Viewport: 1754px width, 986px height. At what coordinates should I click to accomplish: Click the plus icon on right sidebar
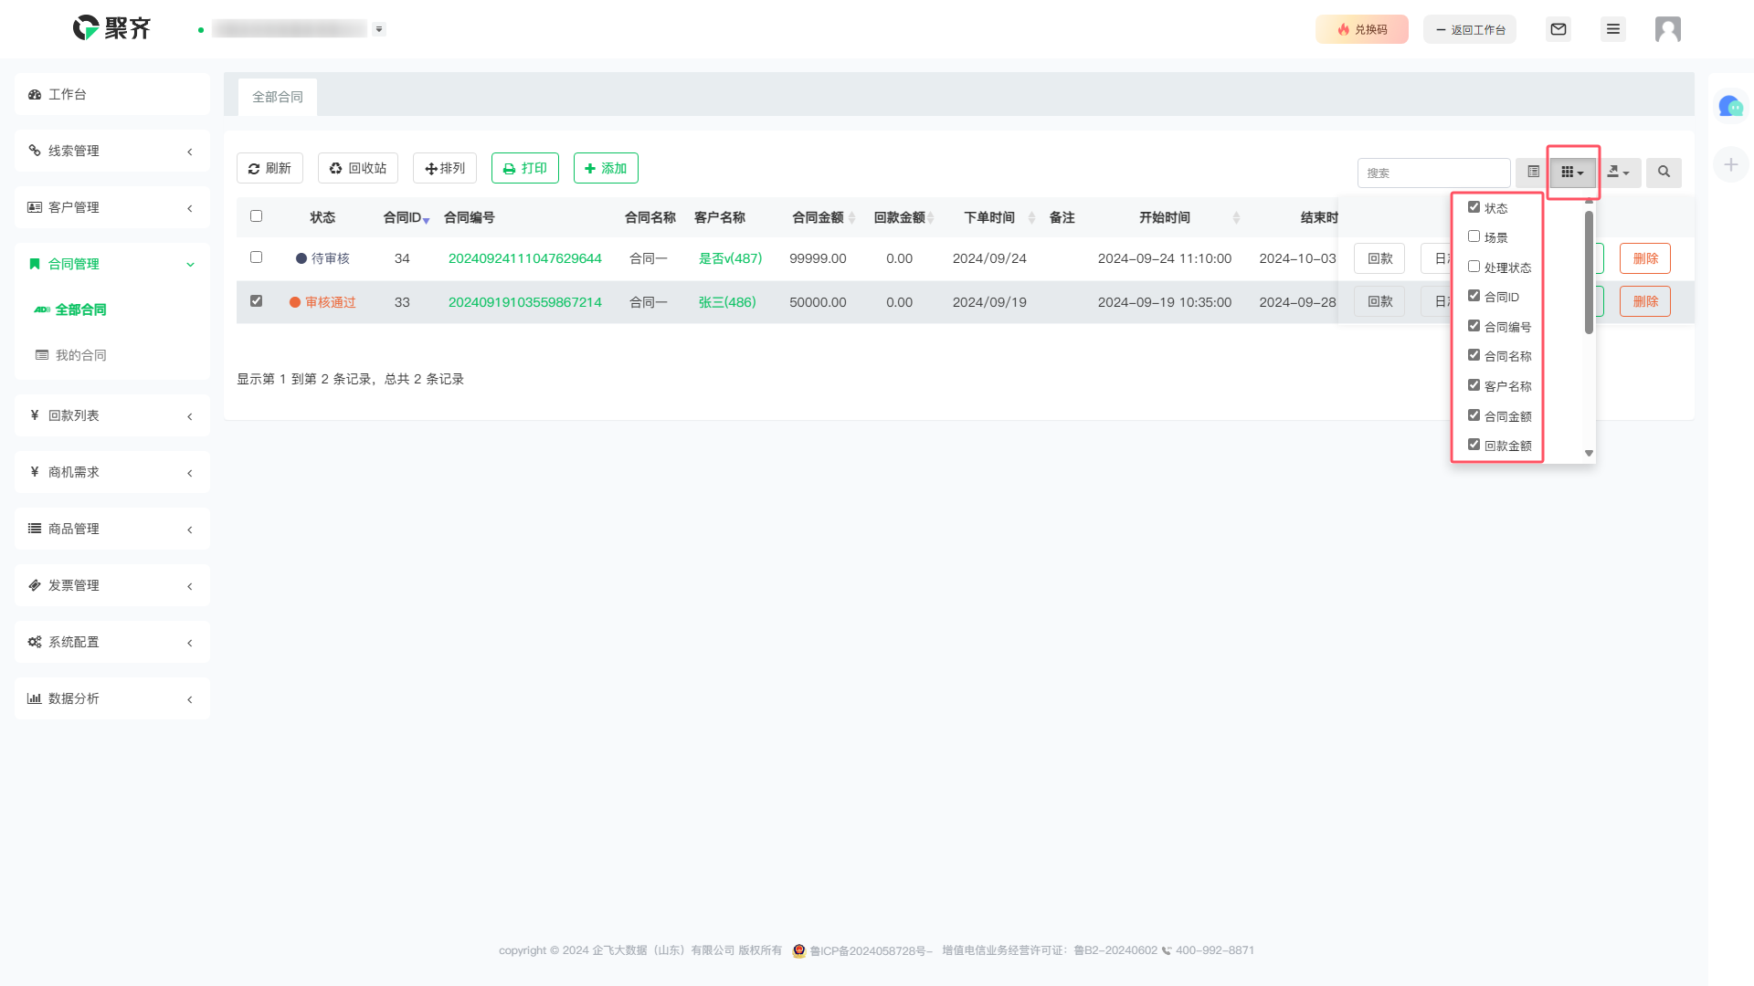click(1730, 164)
